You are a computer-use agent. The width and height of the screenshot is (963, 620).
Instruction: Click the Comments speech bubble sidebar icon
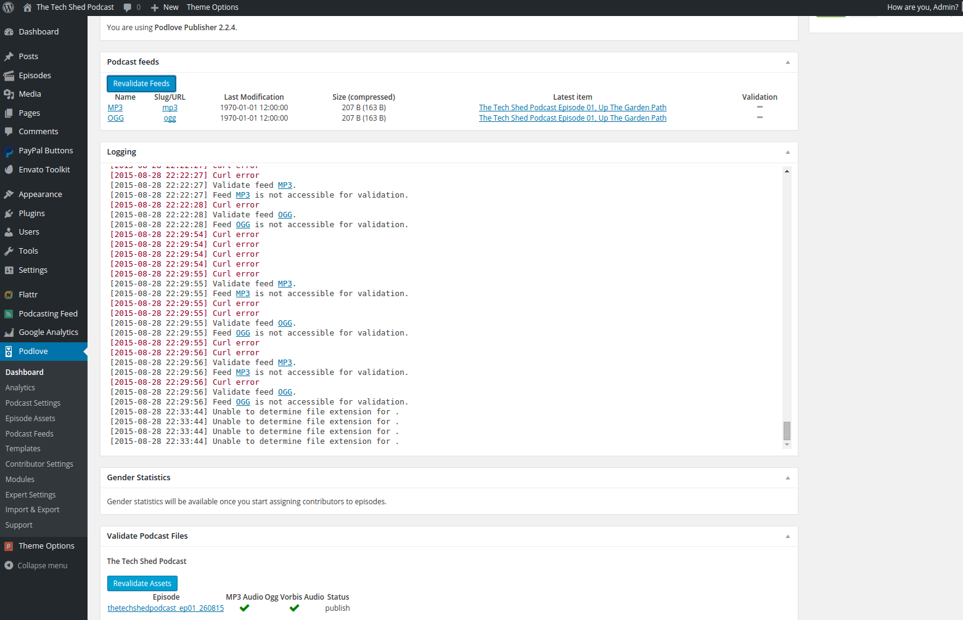click(9, 132)
